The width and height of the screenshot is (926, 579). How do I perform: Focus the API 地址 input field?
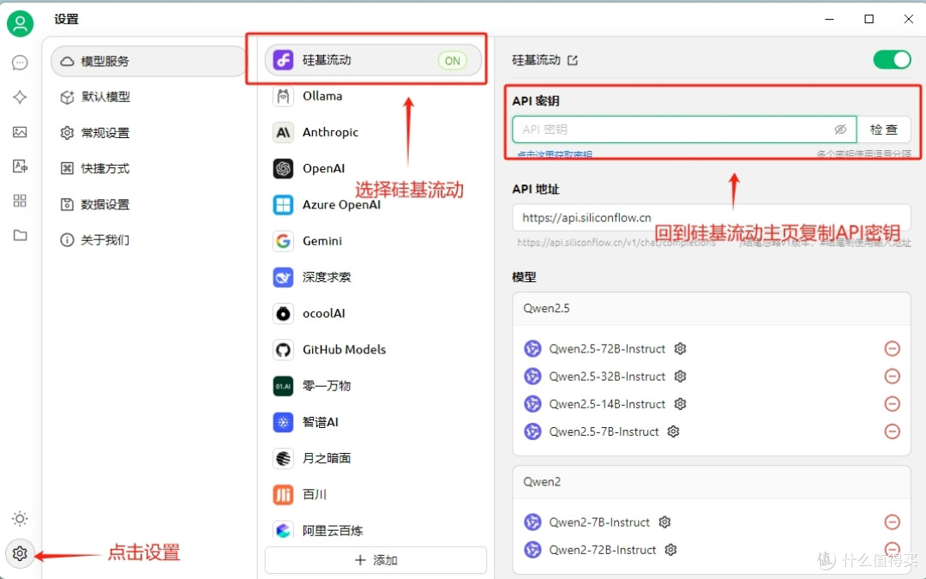[x=712, y=218]
